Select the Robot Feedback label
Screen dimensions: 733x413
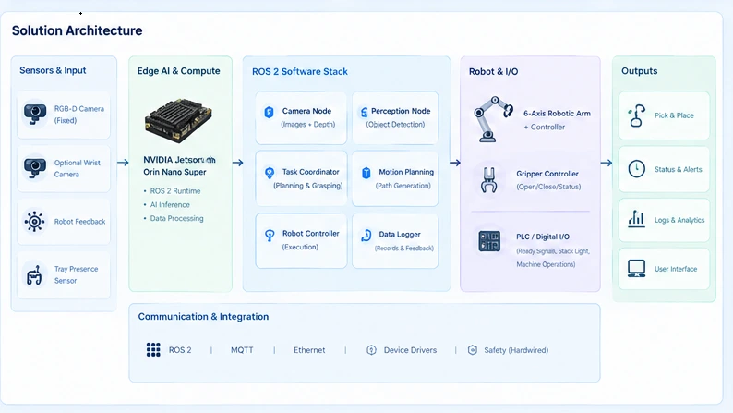click(79, 222)
